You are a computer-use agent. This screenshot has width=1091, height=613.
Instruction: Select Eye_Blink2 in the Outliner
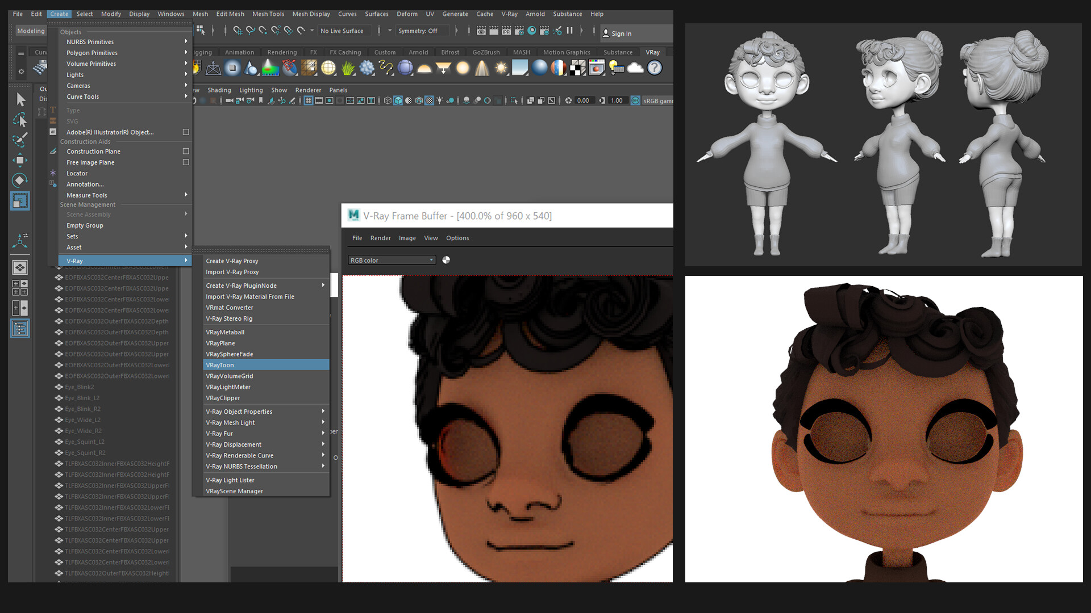tap(79, 387)
